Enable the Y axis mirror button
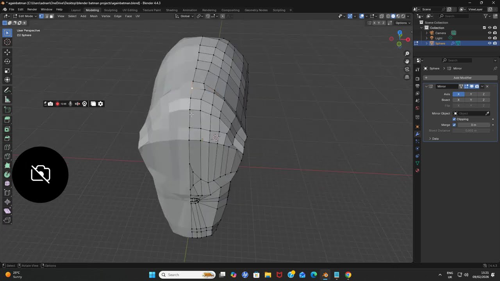 click(x=471, y=94)
